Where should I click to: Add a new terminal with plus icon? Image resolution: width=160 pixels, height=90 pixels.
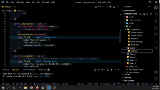pos(102,69)
